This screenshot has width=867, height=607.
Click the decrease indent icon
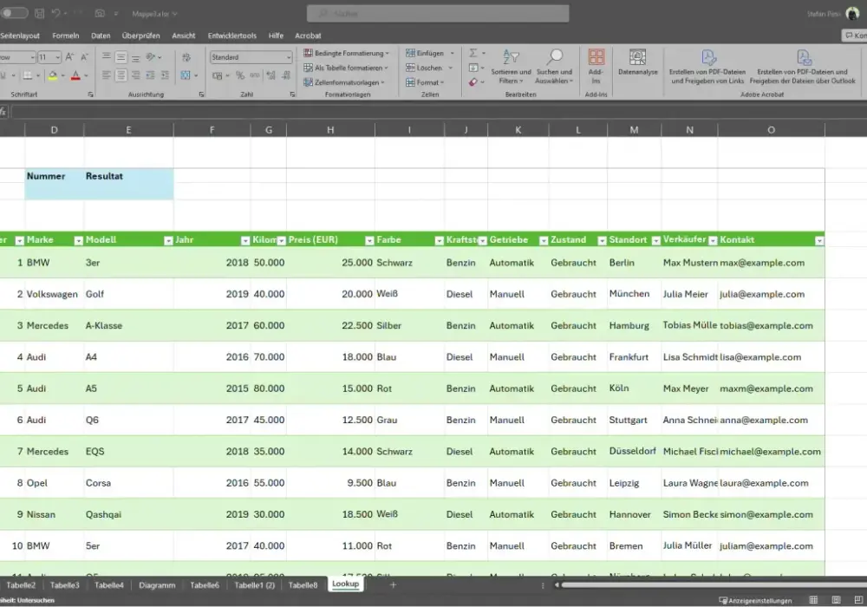[x=150, y=75]
